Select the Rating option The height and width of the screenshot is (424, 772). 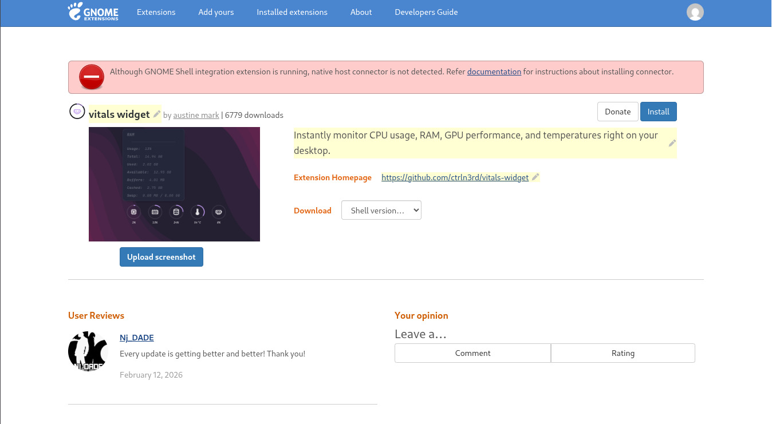[x=623, y=353]
